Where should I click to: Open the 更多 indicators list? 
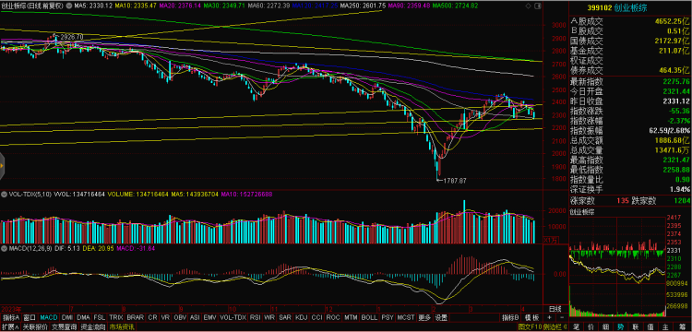[424, 317]
